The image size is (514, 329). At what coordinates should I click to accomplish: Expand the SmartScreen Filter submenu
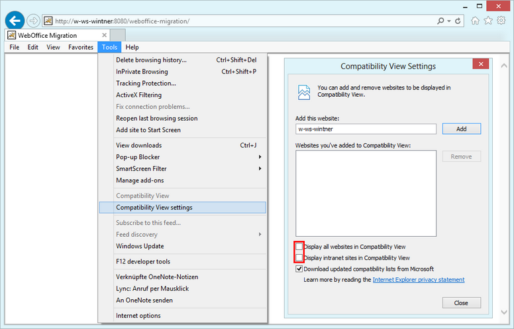click(x=183, y=168)
